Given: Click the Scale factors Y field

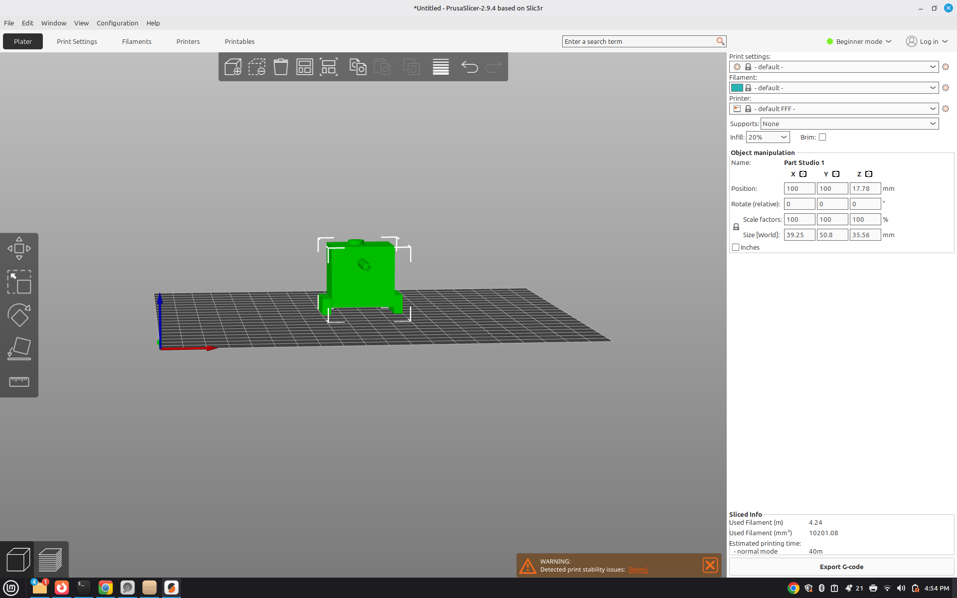Looking at the screenshot, I should [832, 219].
